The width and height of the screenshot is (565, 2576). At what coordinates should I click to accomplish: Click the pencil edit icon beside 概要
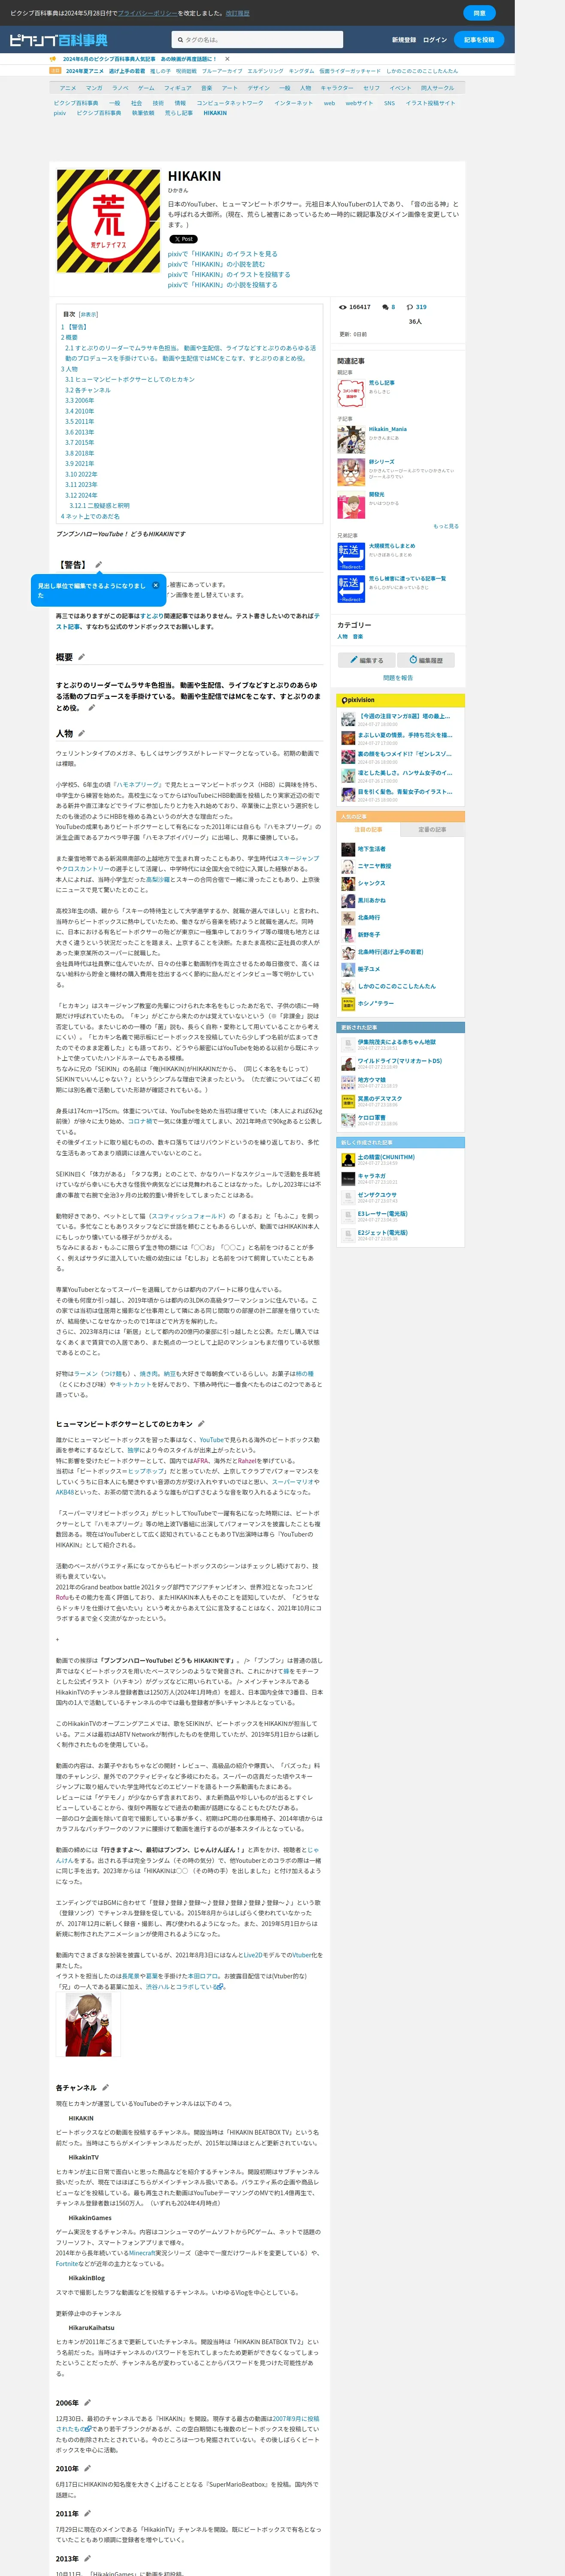pyautogui.click(x=82, y=657)
